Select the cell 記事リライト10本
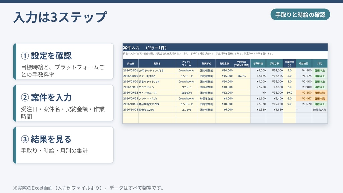 pos(157,82)
